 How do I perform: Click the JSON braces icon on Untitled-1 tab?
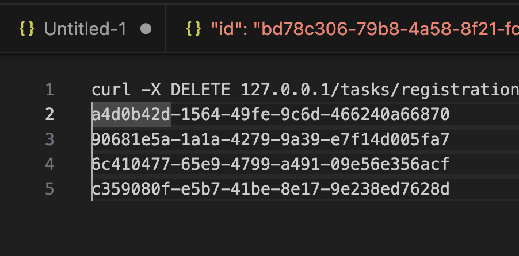[26, 28]
